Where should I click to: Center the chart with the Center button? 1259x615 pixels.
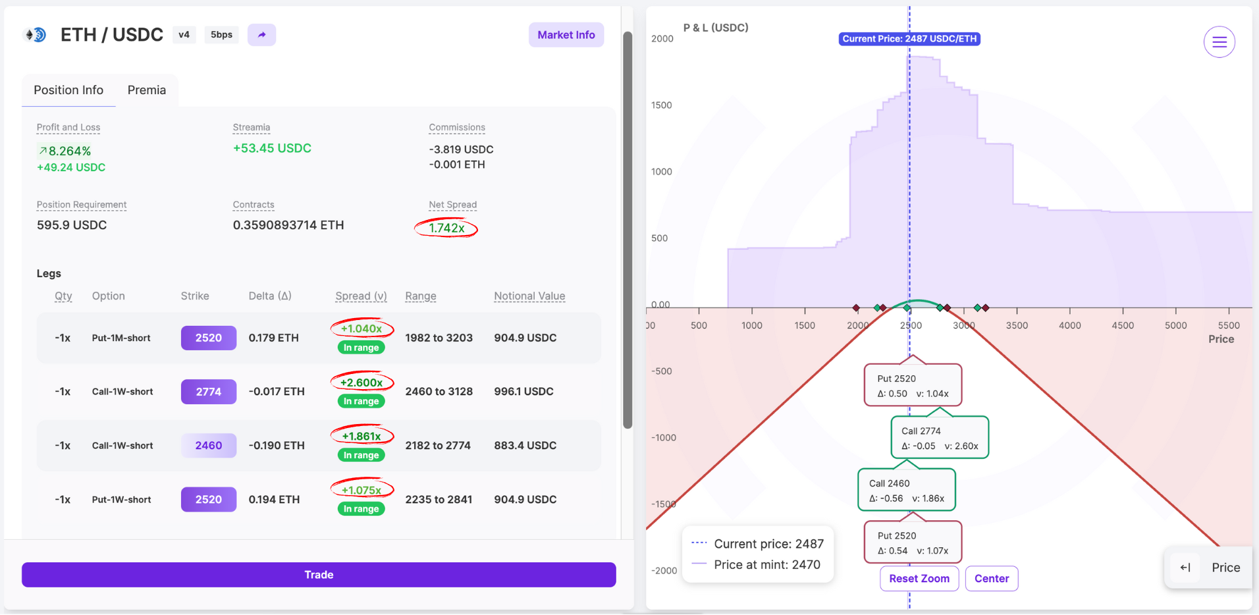(x=992, y=579)
